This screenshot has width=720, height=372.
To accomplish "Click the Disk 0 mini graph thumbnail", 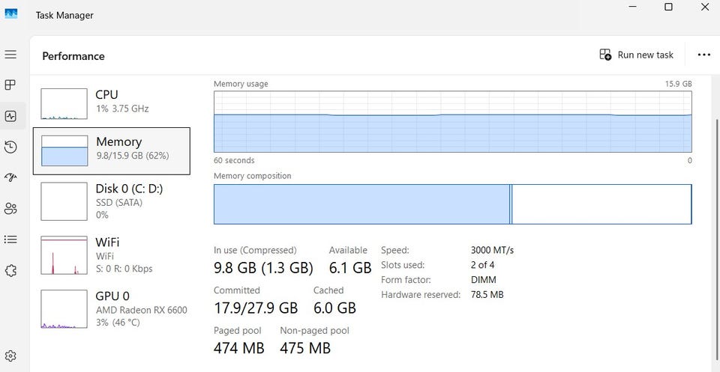I will click(x=64, y=201).
